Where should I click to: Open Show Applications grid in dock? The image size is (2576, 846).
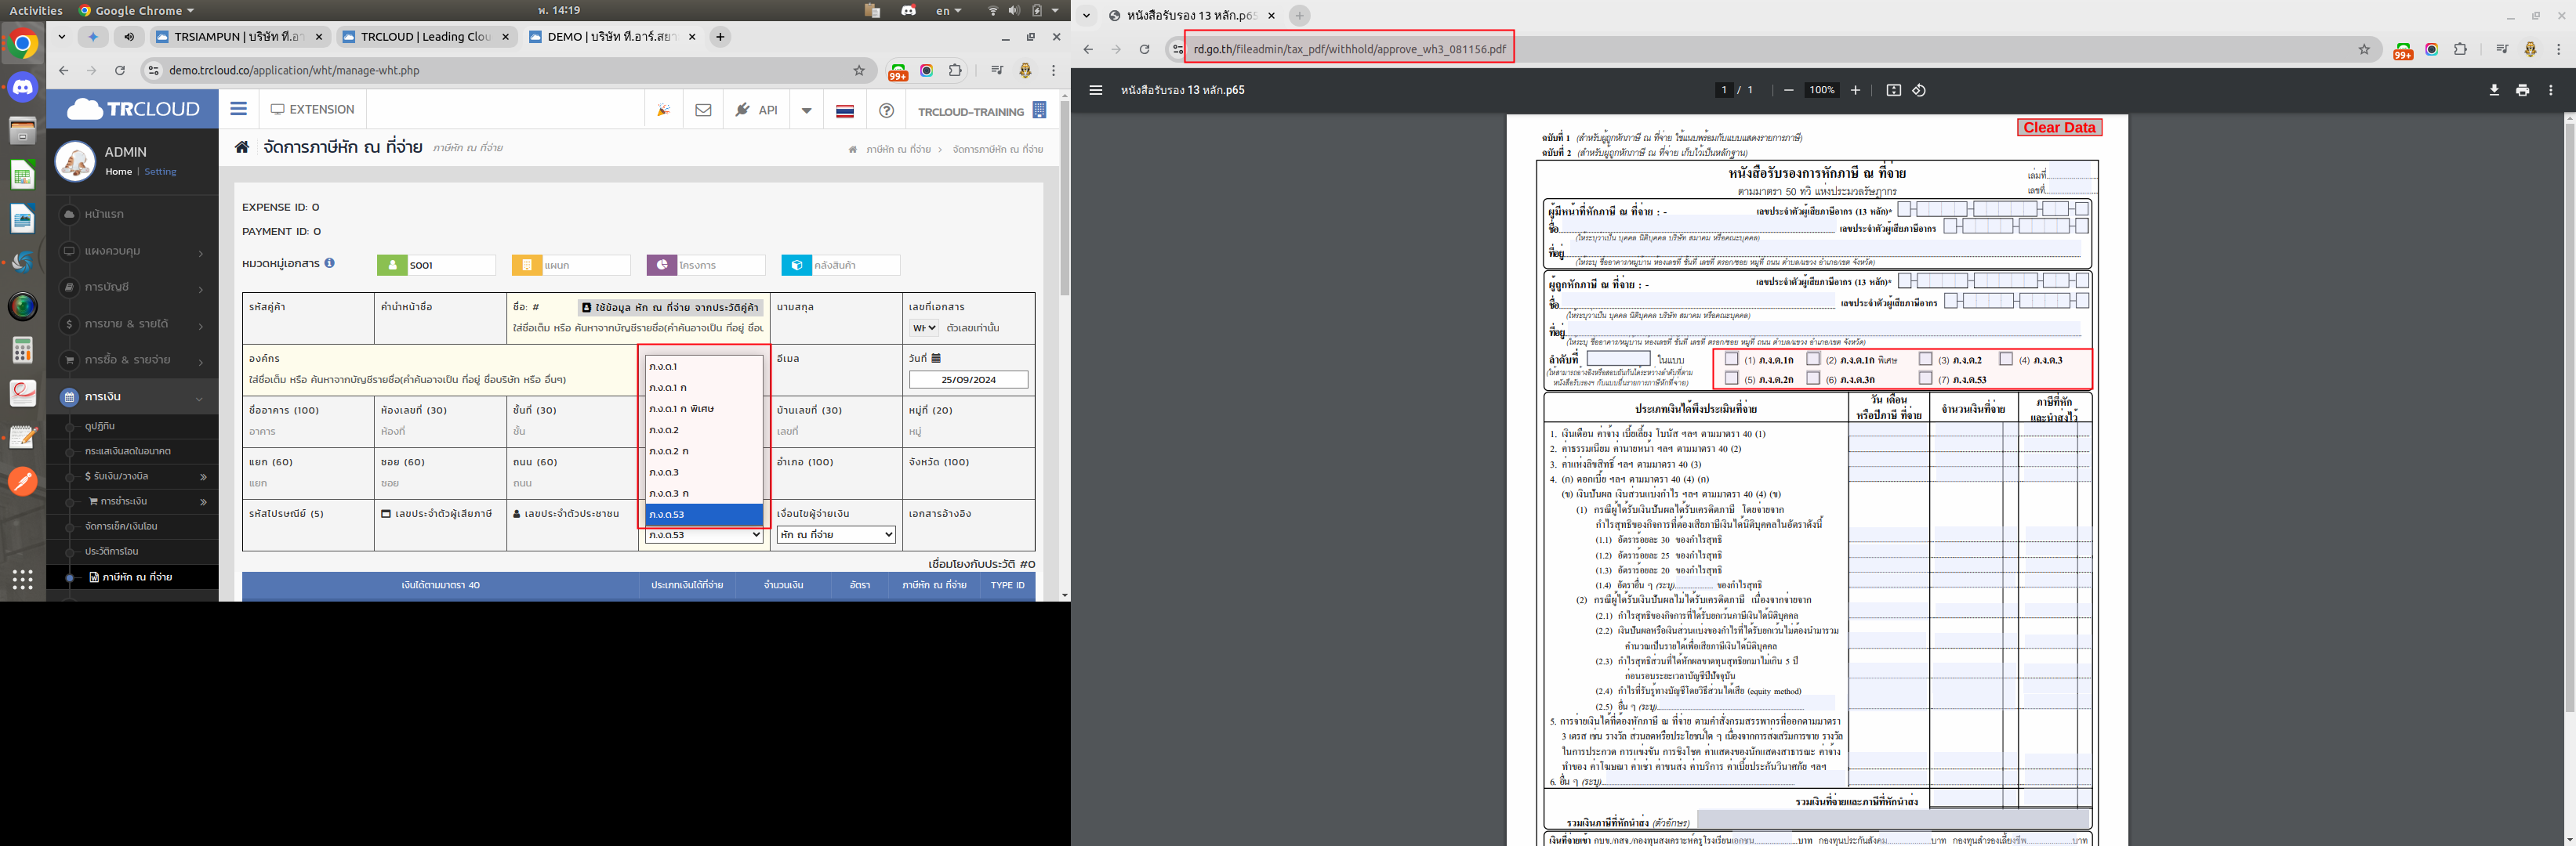coord(22,578)
